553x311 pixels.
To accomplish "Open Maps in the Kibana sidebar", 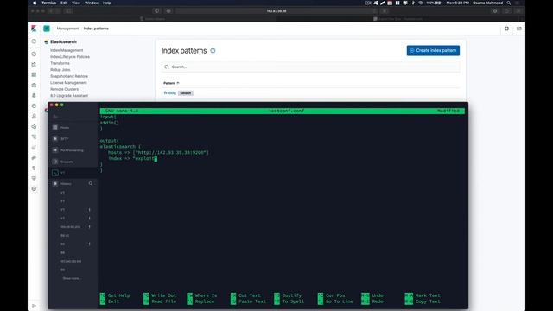I will point(34,96).
